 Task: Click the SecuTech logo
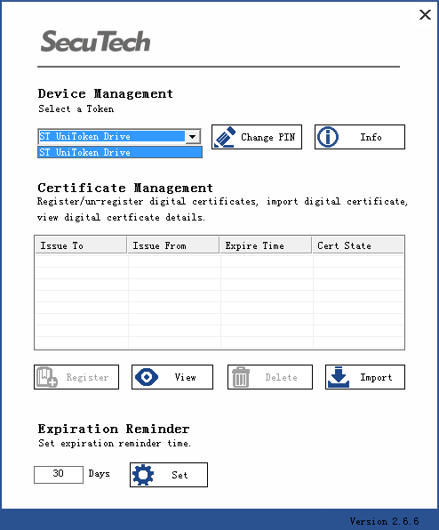[x=96, y=41]
